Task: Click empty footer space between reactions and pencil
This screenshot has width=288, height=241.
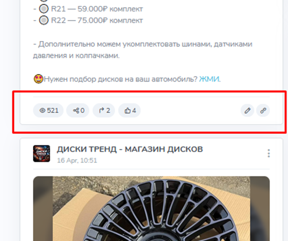Action: point(190,111)
